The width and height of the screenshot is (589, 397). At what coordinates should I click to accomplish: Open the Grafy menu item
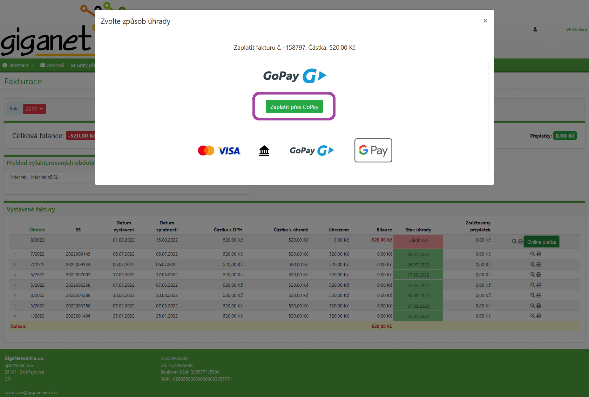(x=83, y=65)
